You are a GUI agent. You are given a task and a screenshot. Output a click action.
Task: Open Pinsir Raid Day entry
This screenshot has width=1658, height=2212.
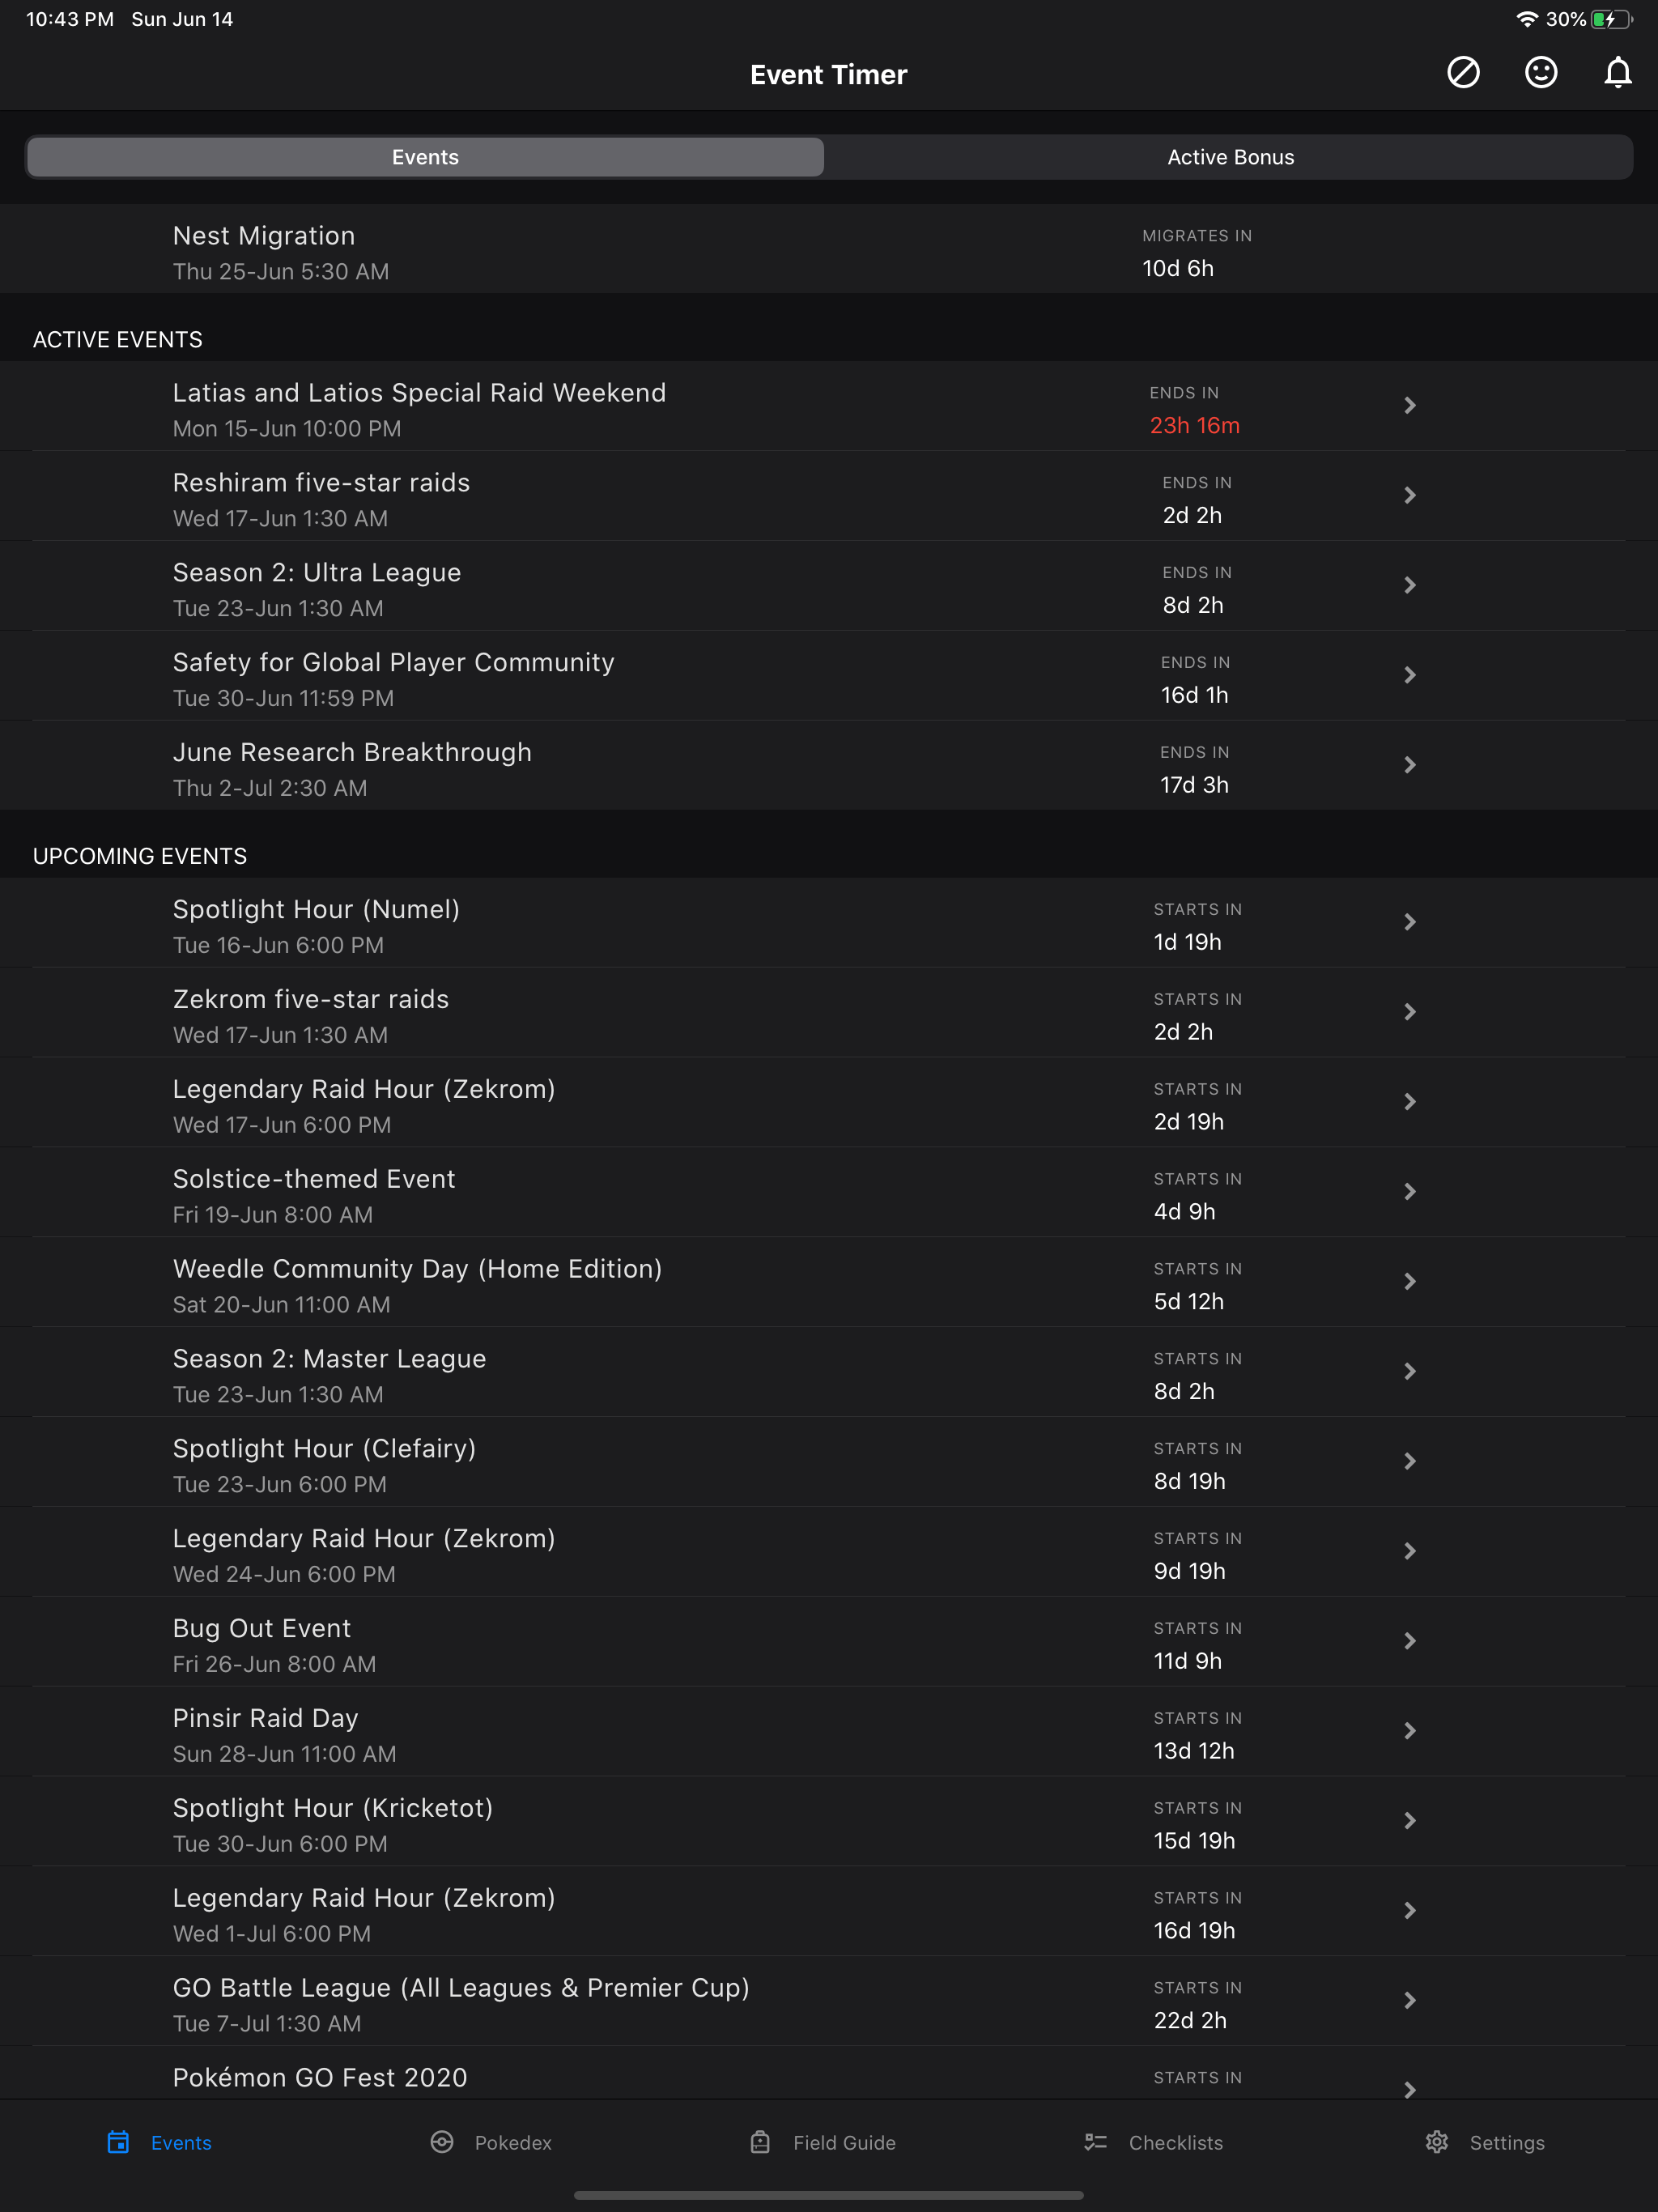tap(829, 1731)
